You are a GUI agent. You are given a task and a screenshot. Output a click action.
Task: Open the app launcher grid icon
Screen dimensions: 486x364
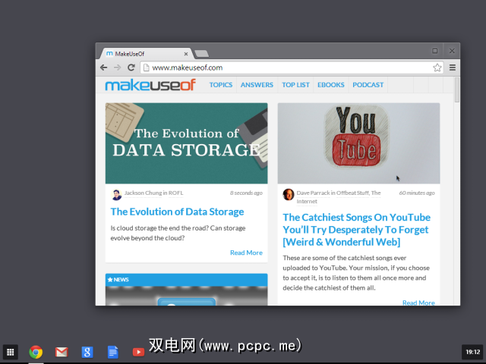coord(10,352)
